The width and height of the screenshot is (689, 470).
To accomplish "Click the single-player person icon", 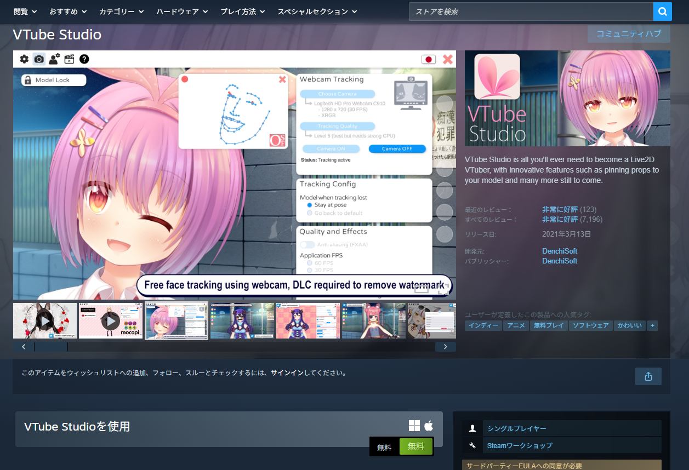I will (x=472, y=428).
